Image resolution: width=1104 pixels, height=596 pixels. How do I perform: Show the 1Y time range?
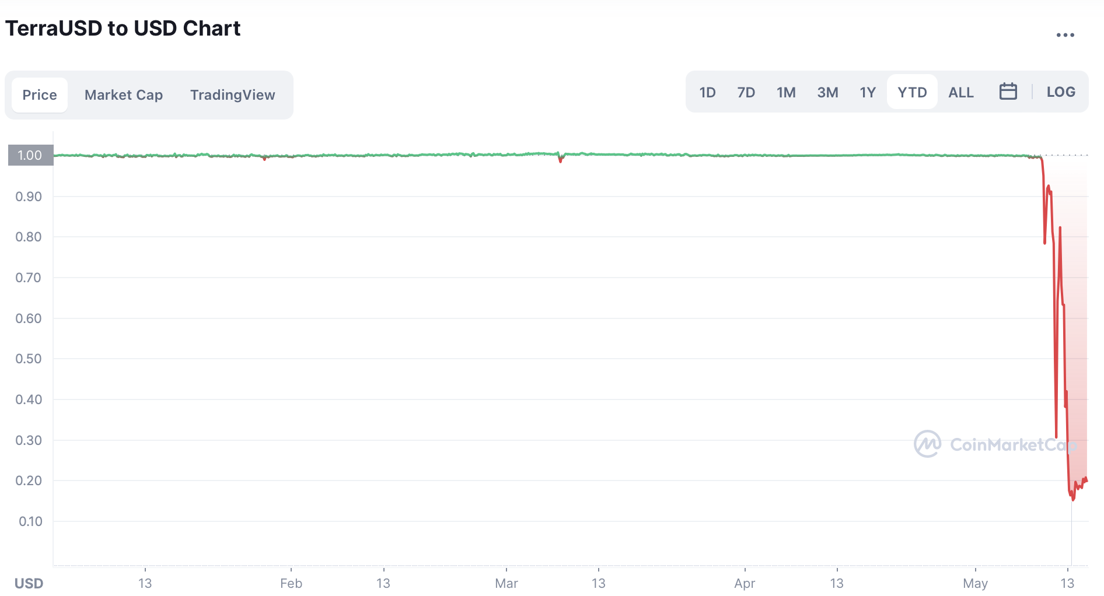pyautogui.click(x=868, y=92)
